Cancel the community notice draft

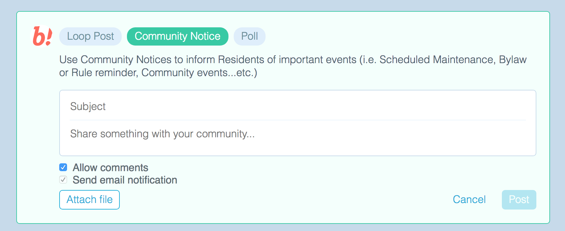[x=469, y=199]
